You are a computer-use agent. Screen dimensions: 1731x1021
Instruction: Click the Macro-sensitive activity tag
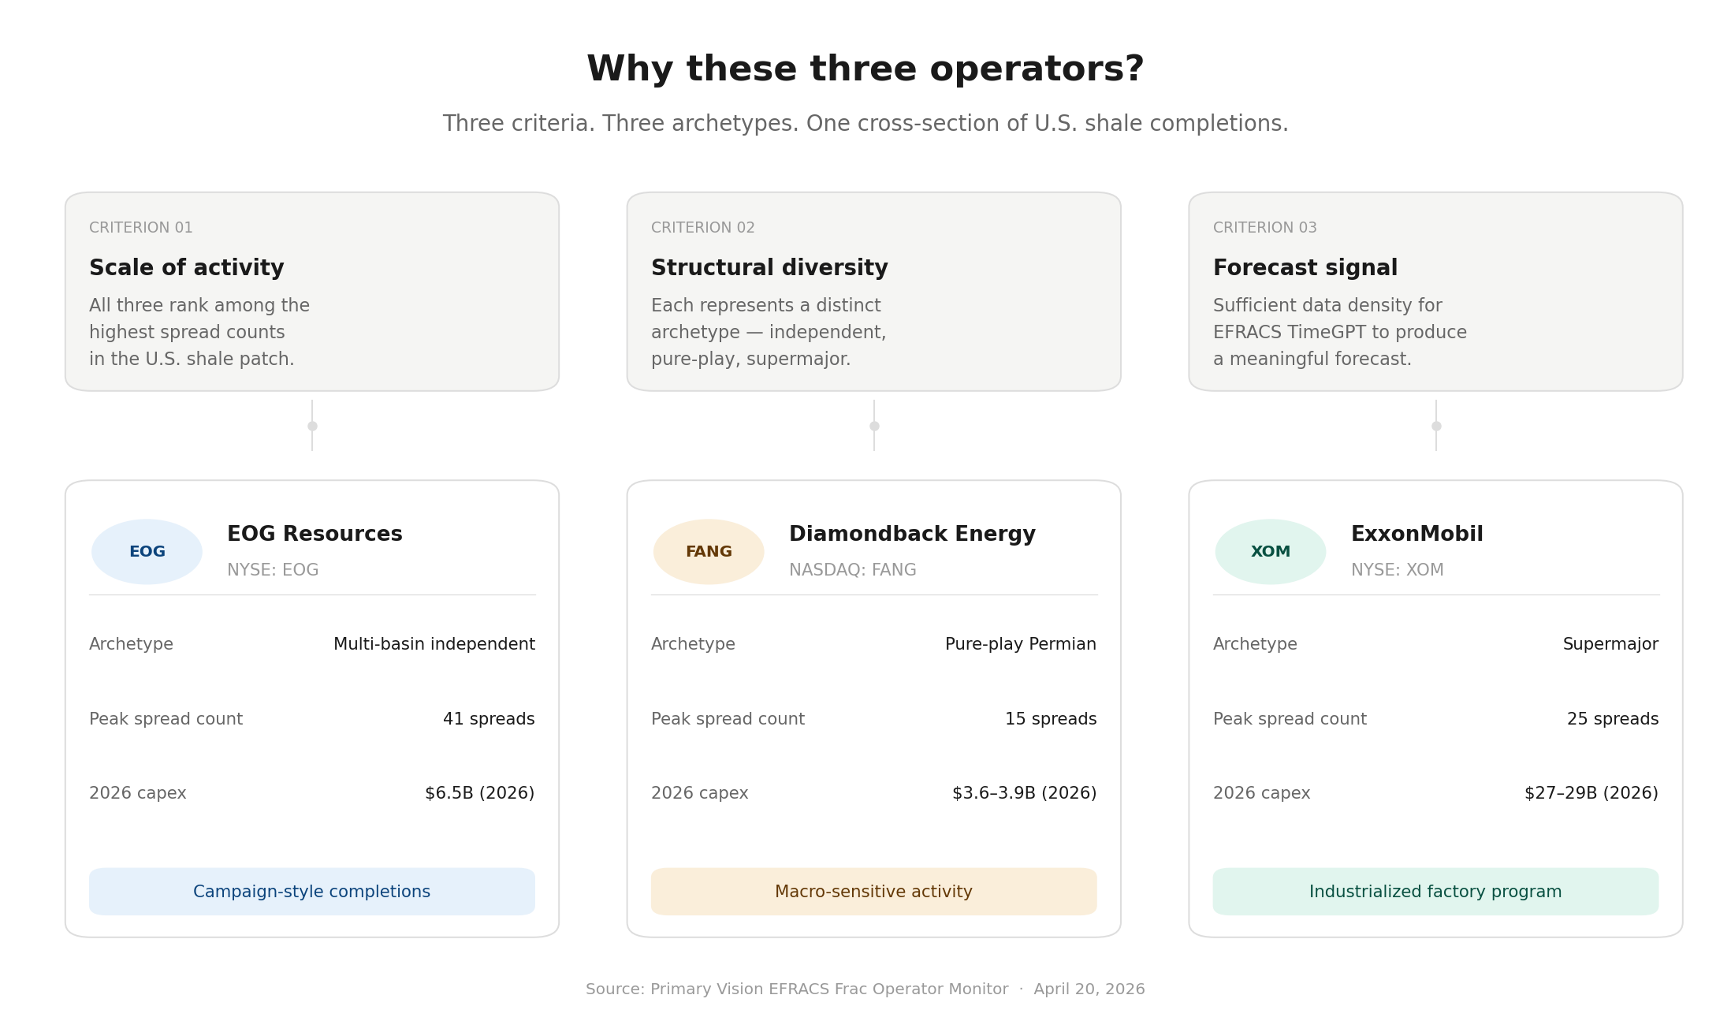pos(873,892)
